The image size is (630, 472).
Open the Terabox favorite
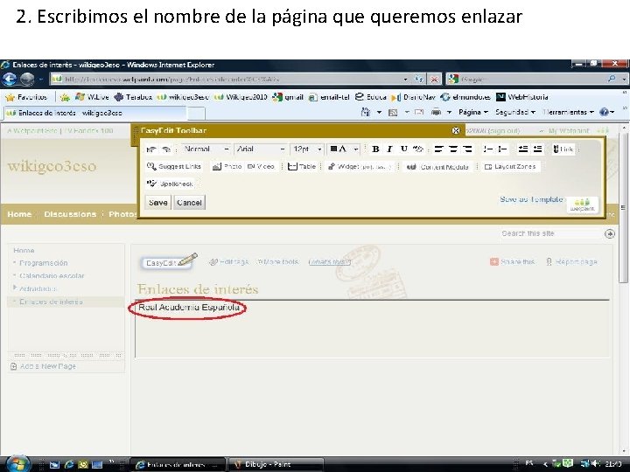coord(133,97)
